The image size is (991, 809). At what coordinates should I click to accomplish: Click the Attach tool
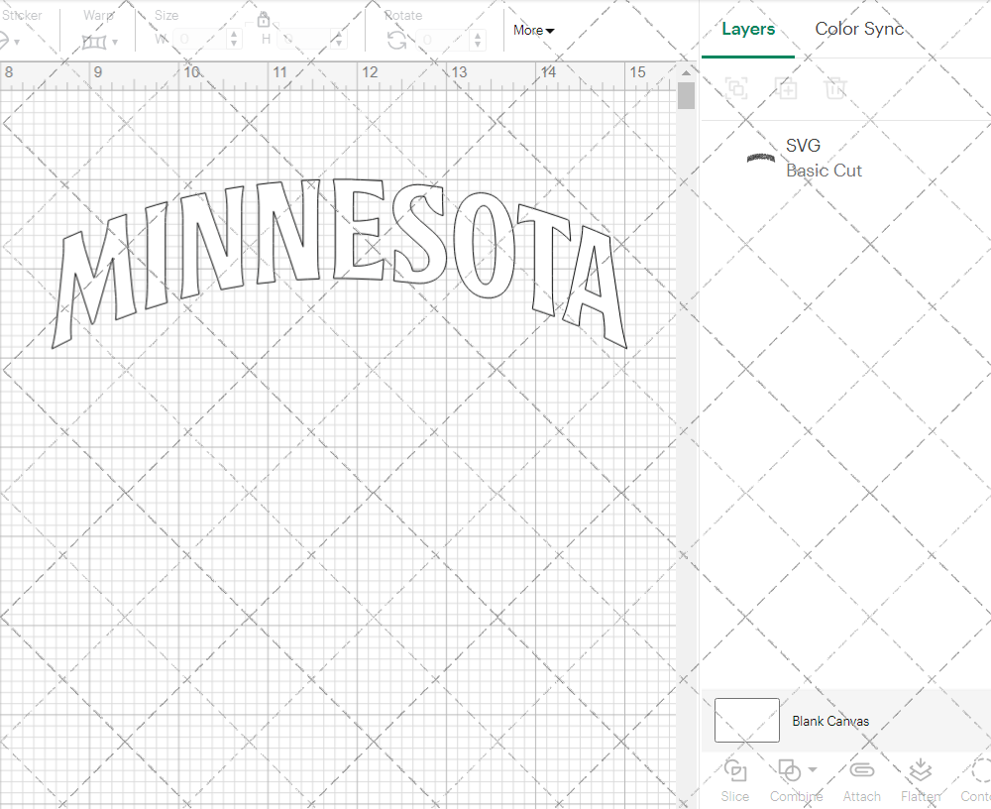pyautogui.click(x=861, y=781)
